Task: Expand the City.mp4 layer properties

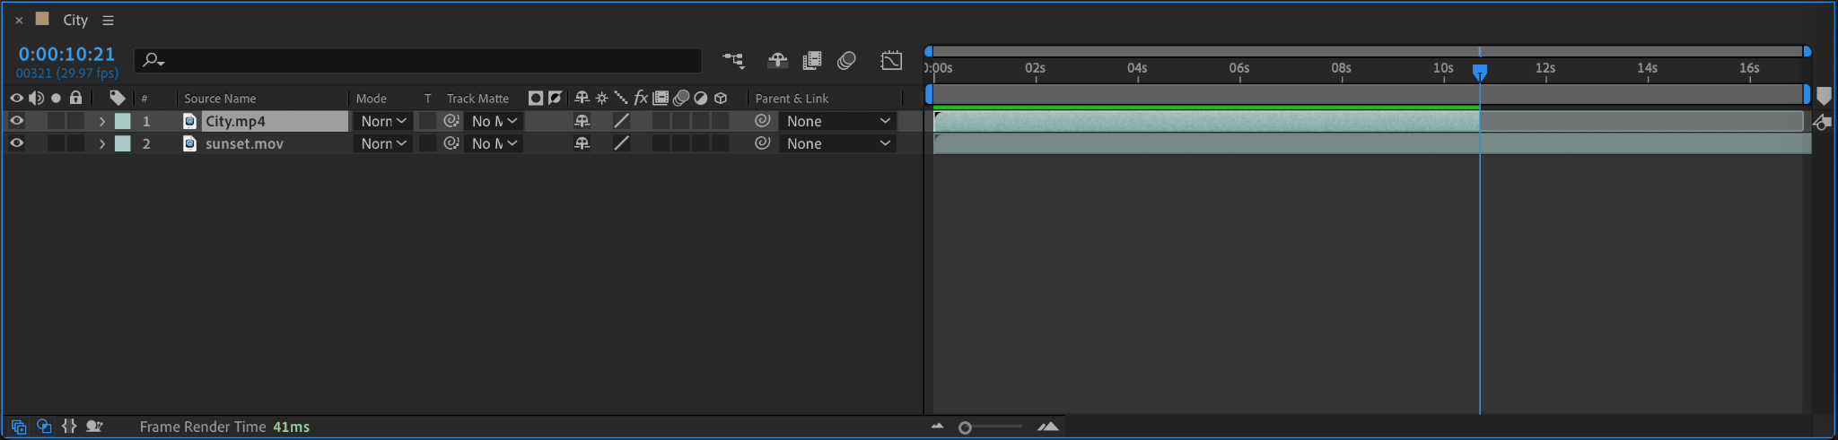Action: tap(102, 121)
